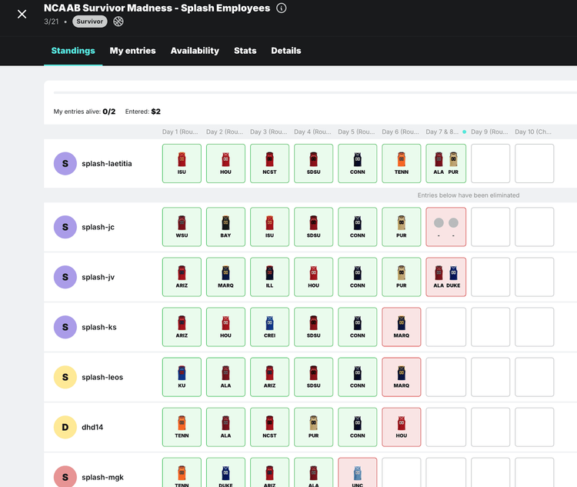The width and height of the screenshot is (577, 487).
Task: Select splash-ks's red MARQ pick
Action: pos(402,327)
